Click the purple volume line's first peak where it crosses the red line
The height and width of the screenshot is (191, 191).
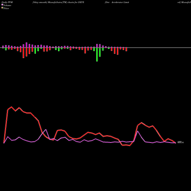click(46, 129)
